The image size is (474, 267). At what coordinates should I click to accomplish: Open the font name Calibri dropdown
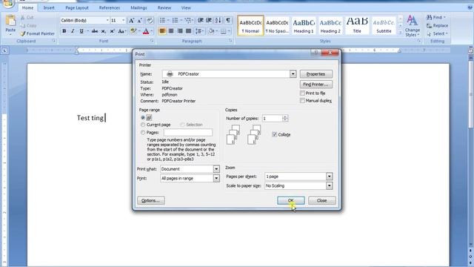tap(107, 20)
